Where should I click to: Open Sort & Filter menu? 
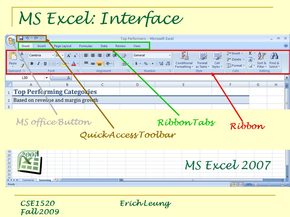click(262, 60)
